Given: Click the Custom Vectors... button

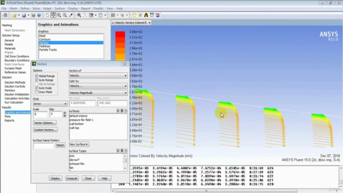Looking at the screenshot, I should click(46, 130).
